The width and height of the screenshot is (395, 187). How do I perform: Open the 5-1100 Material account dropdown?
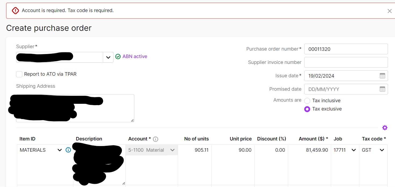[172, 150]
